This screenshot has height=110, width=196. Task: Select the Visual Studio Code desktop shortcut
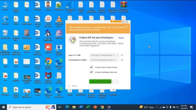[70, 7]
